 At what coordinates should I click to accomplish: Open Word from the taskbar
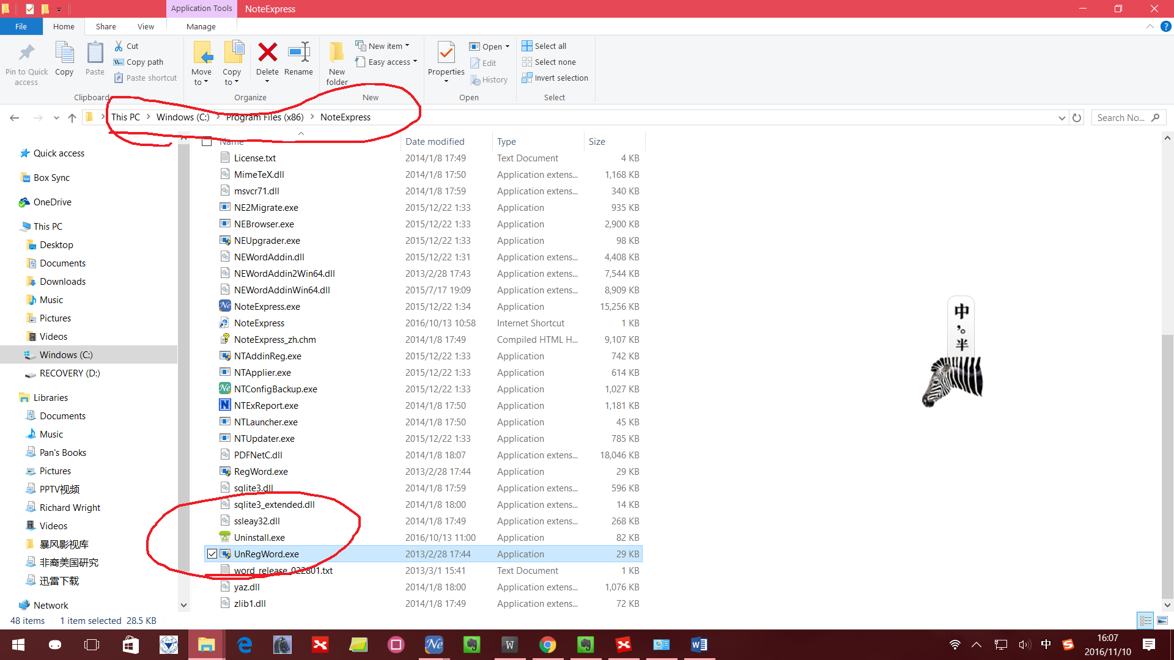coord(700,645)
